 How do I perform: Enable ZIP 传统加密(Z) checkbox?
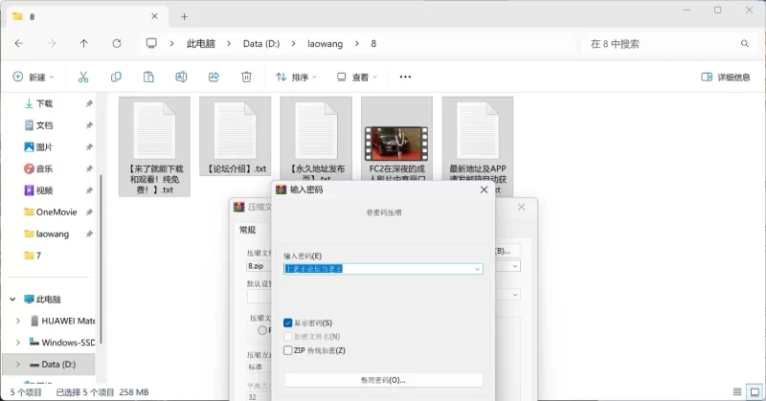pyautogui.click(x=288, y=350)
